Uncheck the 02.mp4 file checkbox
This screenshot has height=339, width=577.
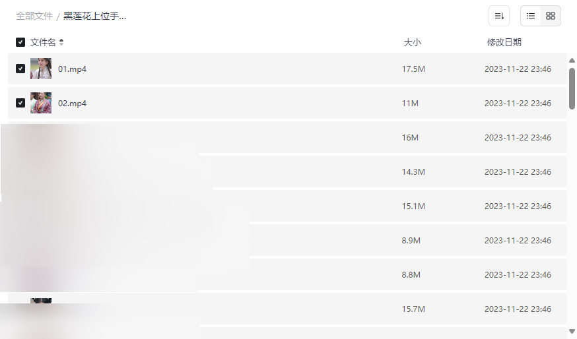pos(20,103)
